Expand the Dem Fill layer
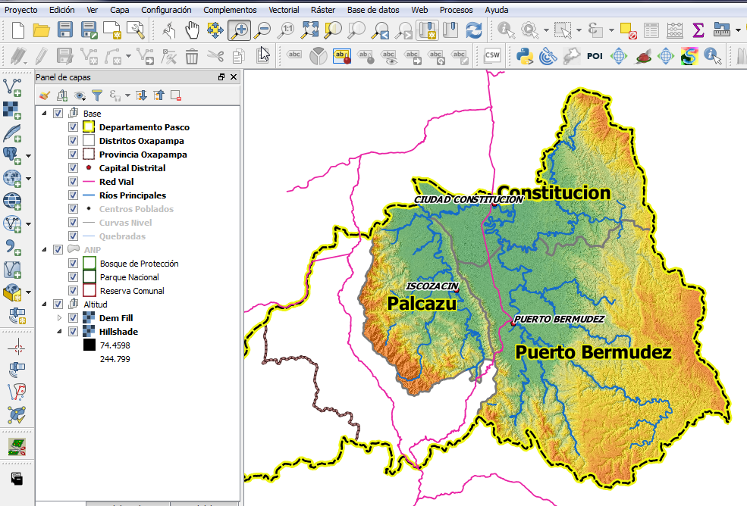This screenshot has width=747, height=506. pos(59,317)
